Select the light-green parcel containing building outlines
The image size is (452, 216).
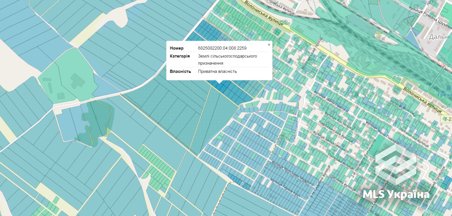[x=68, y=76]
